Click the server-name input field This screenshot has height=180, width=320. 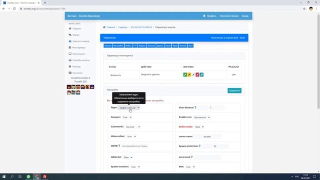[207, 136]
